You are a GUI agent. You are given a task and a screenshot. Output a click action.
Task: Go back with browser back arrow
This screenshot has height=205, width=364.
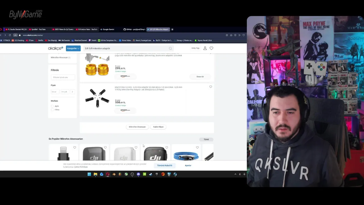[1, 35]
